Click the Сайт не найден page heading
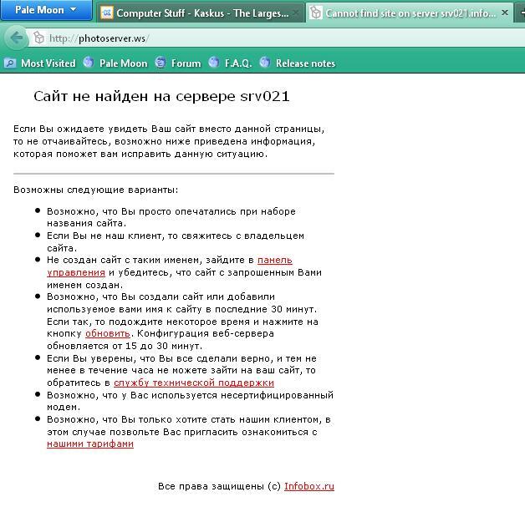The height and width of the screenshot is (517, 525). (x=161, y=97)
